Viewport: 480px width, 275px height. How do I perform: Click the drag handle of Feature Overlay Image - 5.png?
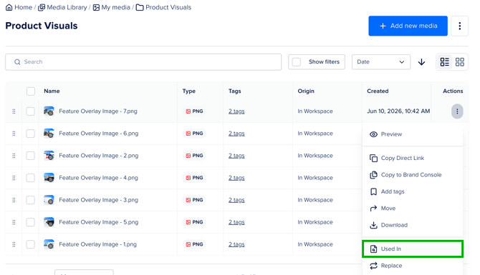[x=14, y=222]
